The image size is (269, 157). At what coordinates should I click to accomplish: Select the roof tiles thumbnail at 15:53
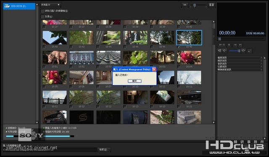(108, 58)
